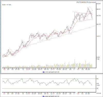Click the 19.71 price axis label
Viewport: 103px width, 97px height.
[x=98, y=36]
